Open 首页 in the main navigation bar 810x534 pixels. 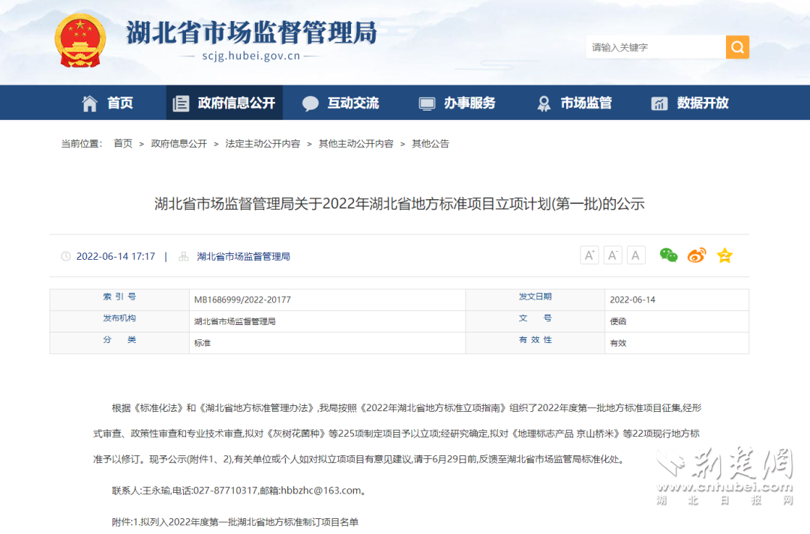(108, 103)
